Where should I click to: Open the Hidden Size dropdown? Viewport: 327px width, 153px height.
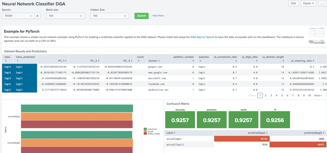pyautogui.click(x=109, y=16)
